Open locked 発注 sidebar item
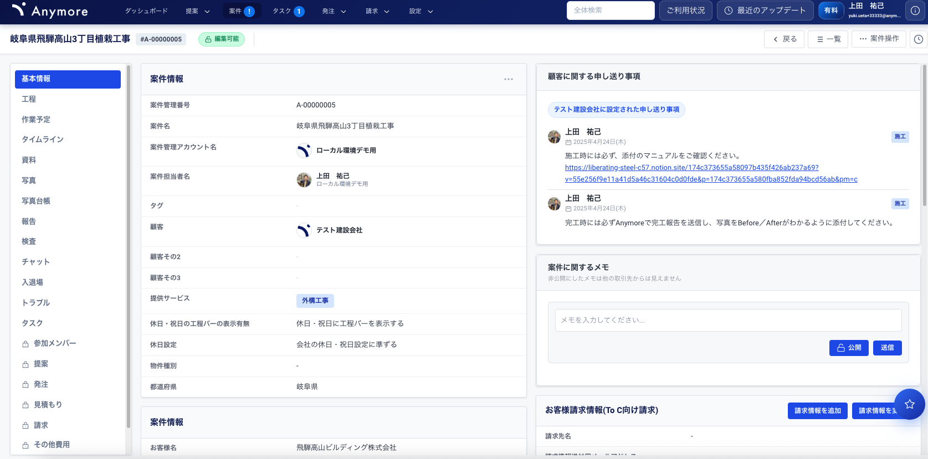 pos(68,384)
